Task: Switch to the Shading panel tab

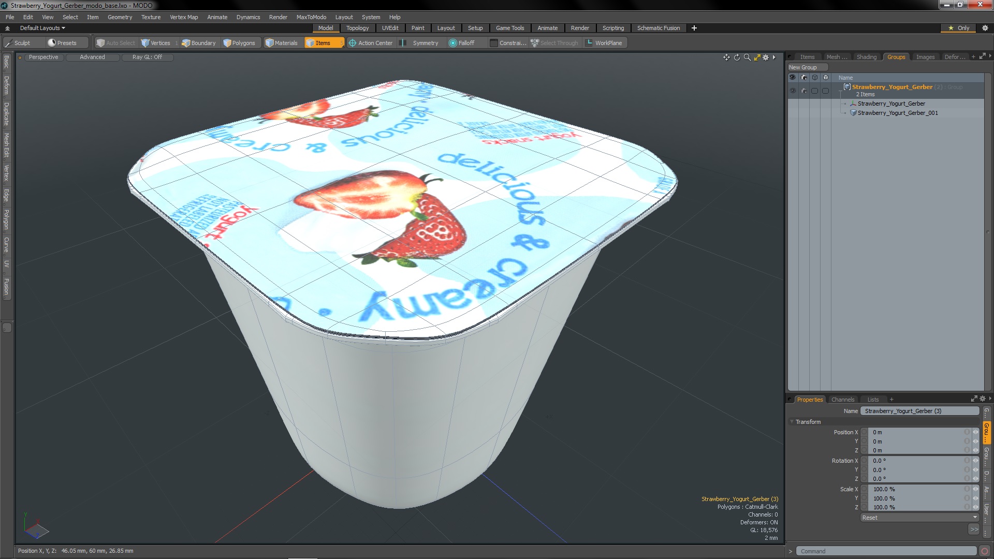Action: 866,57
